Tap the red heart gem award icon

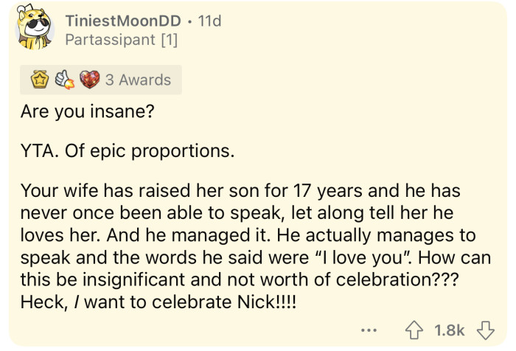88,80
